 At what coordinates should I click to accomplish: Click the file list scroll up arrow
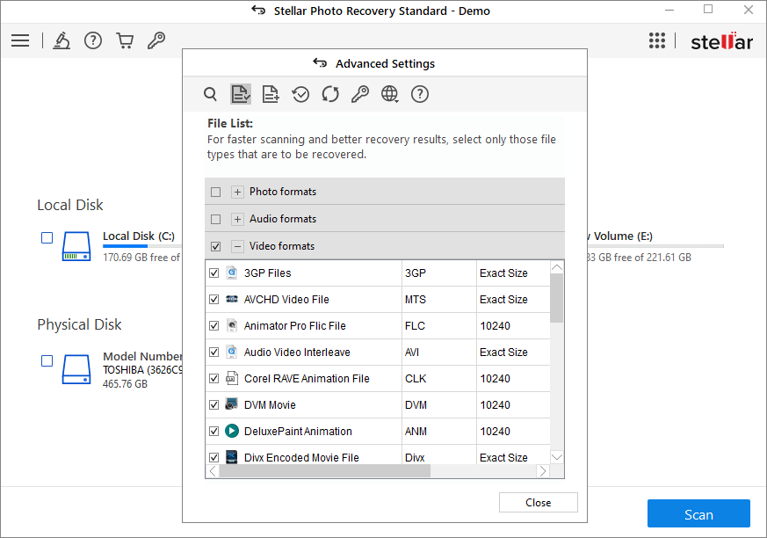557,267
